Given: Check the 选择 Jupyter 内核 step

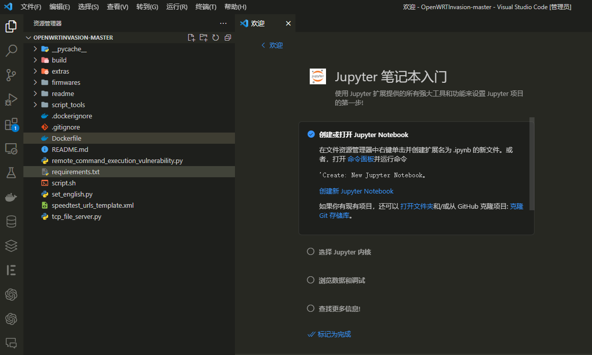Looking at the screenshot, I should pos(311,251).
